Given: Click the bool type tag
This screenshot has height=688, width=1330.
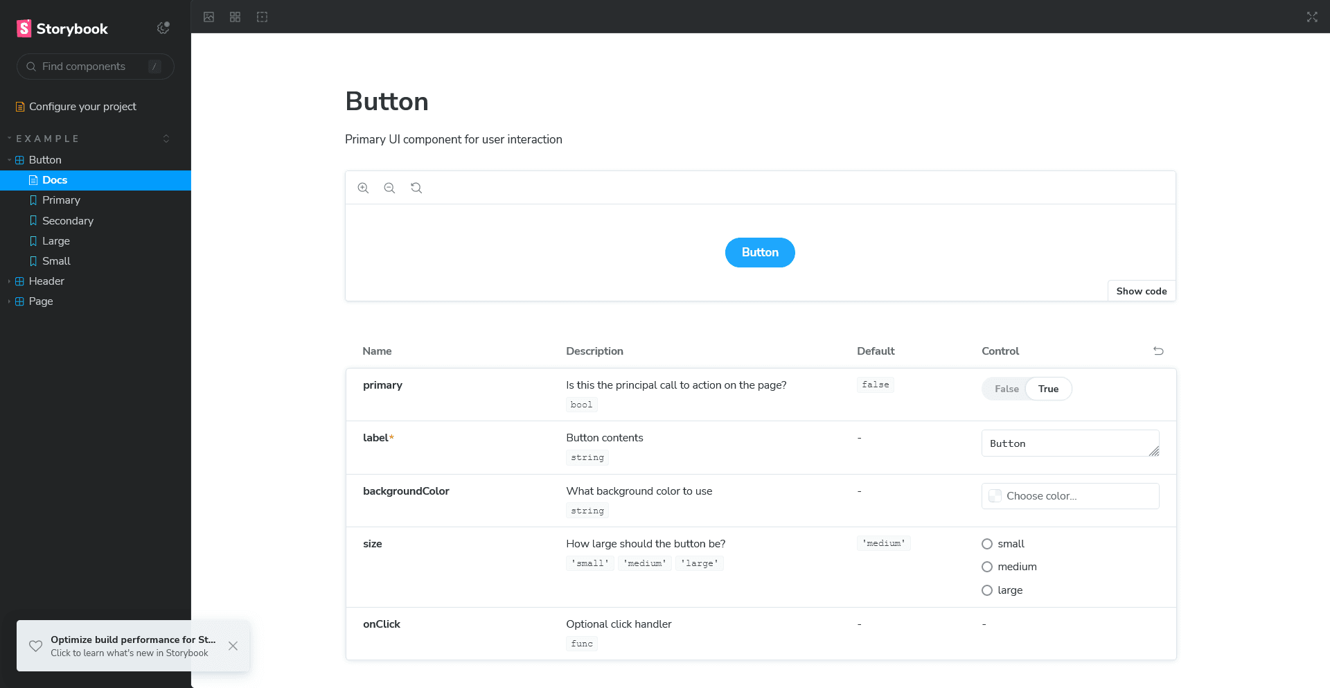Looking at the screenshot, I should (x=581, y=405).
